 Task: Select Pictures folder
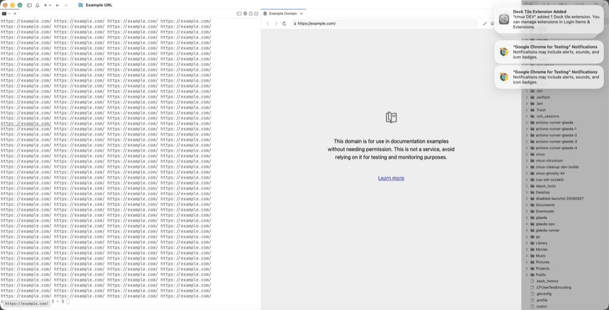click(542, 262)
